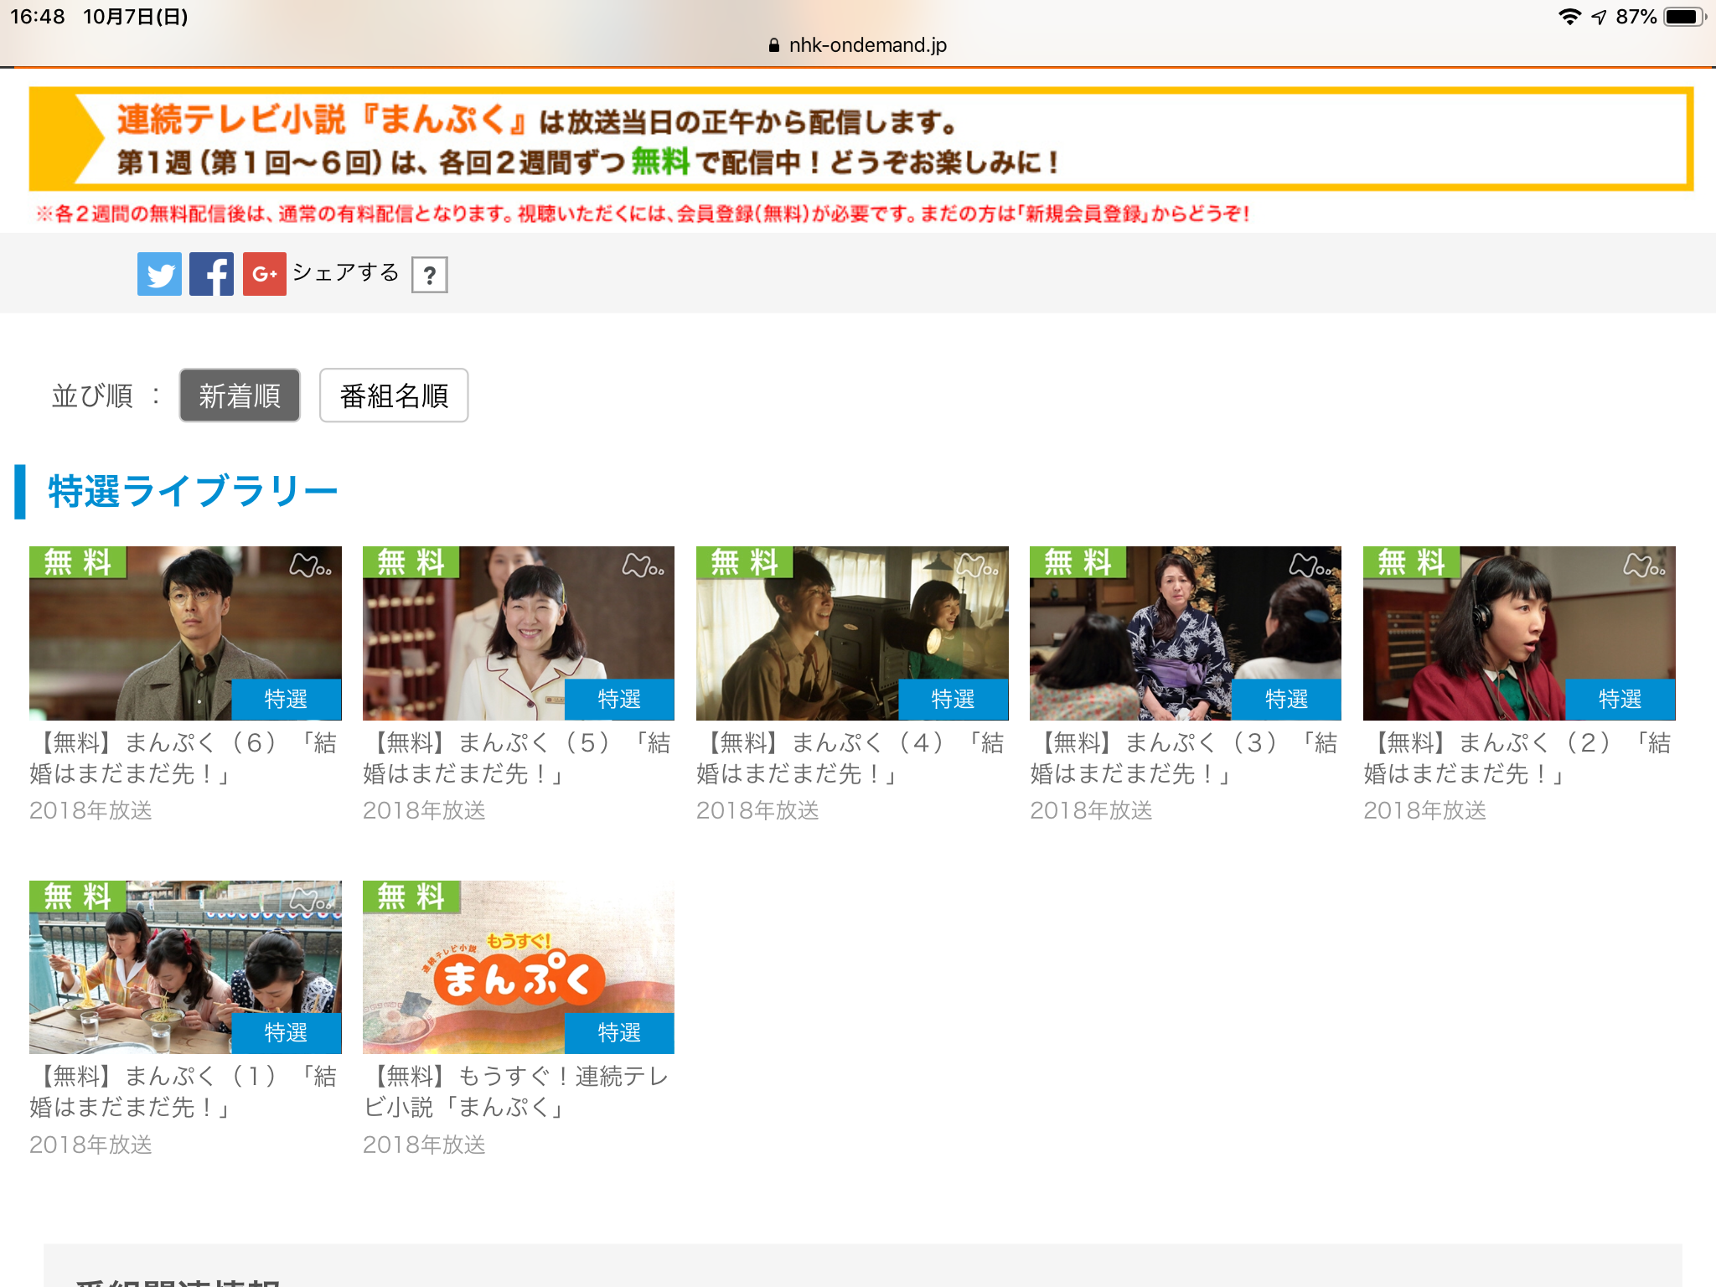Viewport: 1716px width, 1287px height.
Task: Share the page on Google Plus
Action: (264, 274)
